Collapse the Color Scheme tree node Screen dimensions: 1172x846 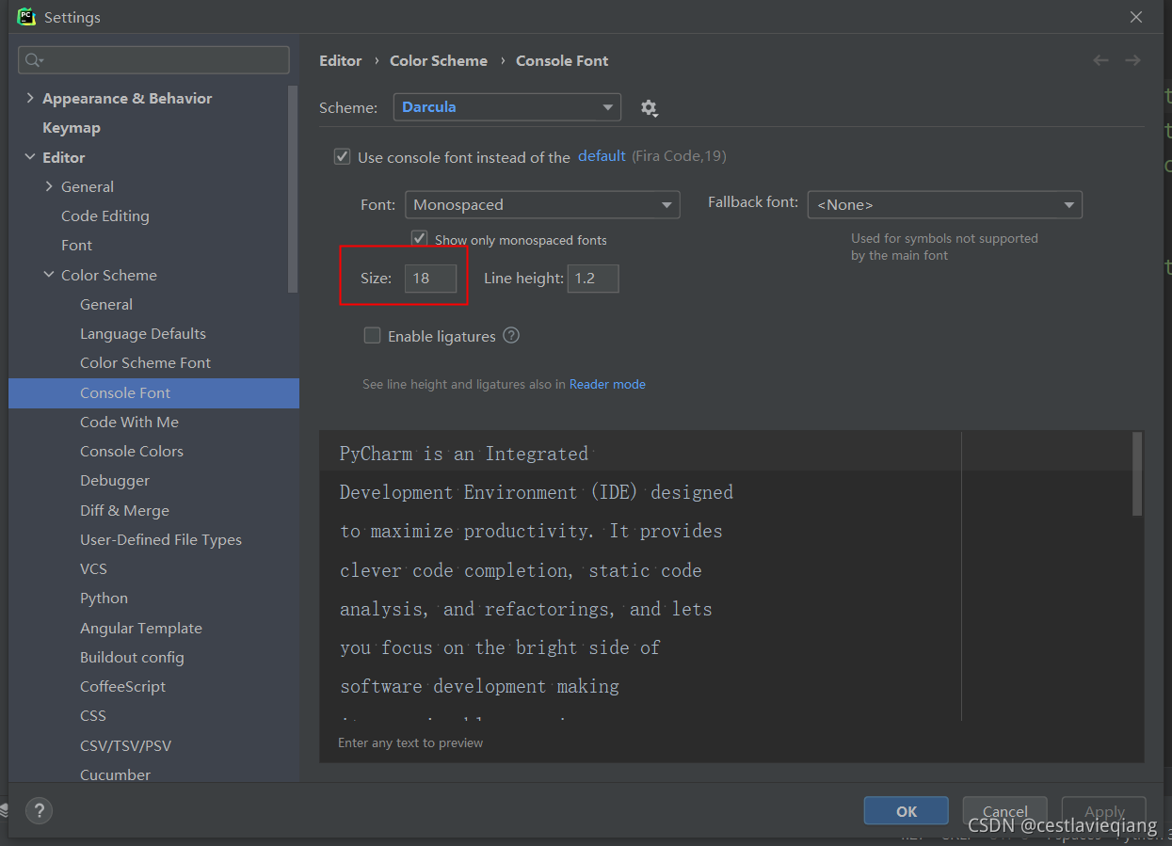(49, 275)
